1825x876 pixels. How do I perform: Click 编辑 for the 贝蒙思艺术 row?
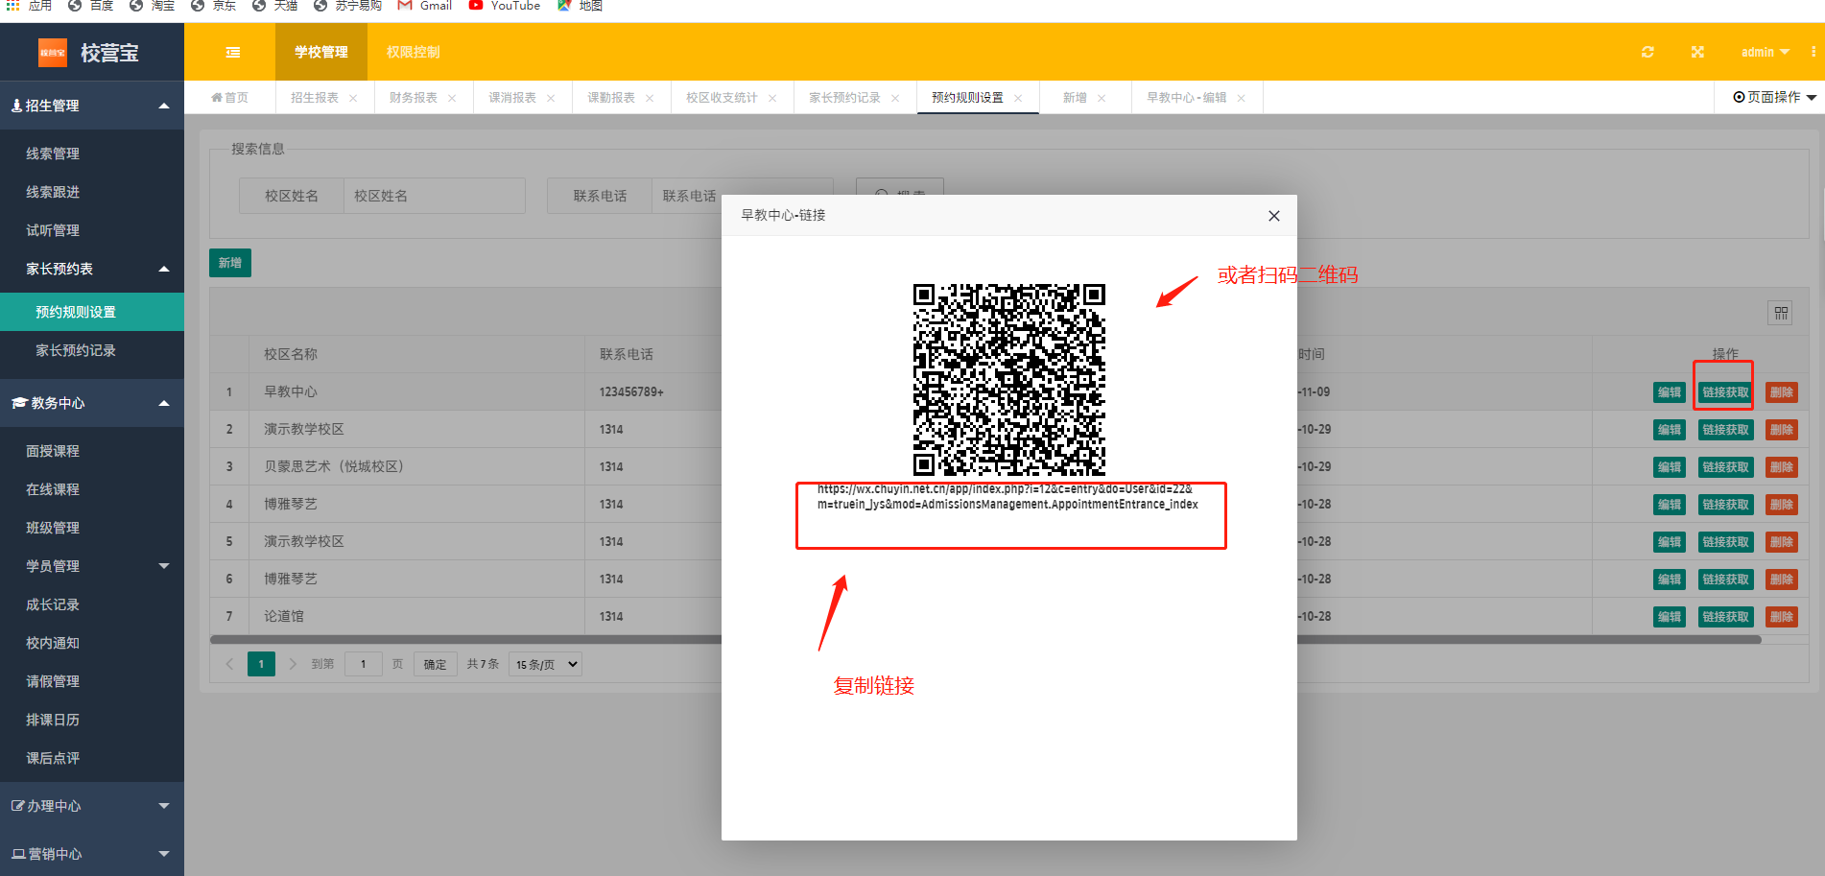pos(1670,467)
